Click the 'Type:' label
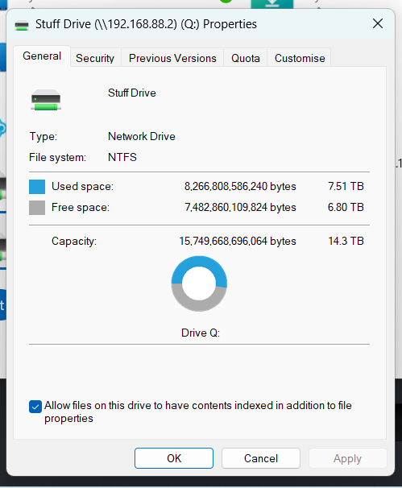This screenshot has width=402, height=488. click(x=44, y=137)
